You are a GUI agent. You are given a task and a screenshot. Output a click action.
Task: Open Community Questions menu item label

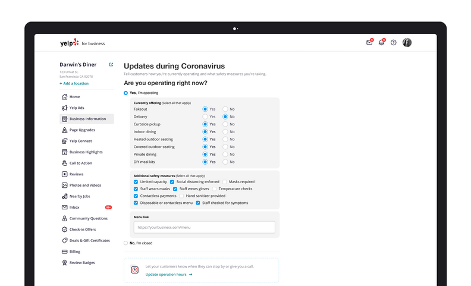coord(88,218)
